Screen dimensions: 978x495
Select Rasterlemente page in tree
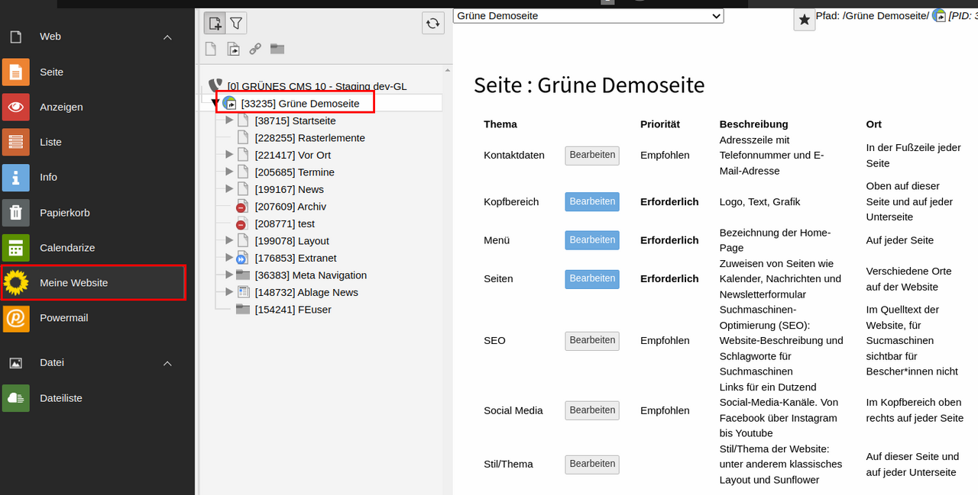309,138
